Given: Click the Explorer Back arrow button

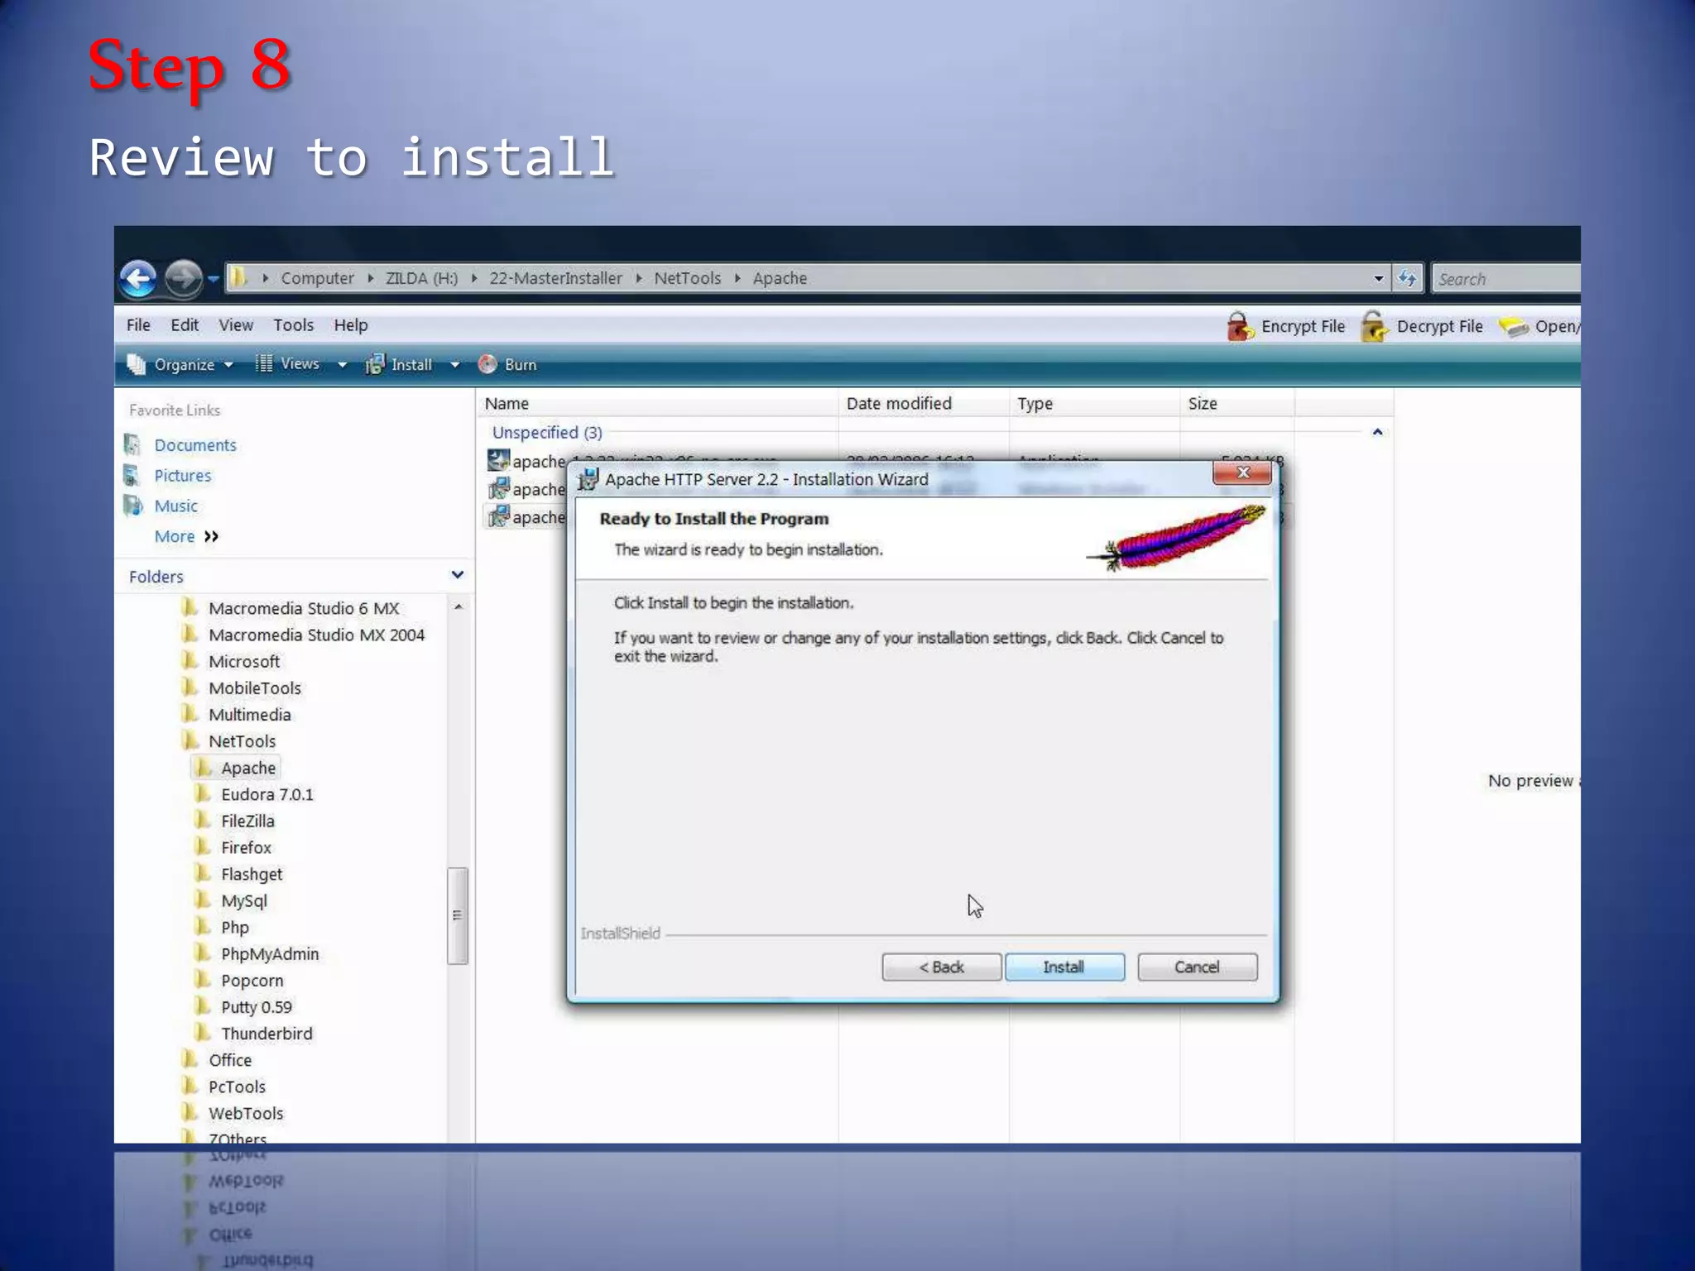Looking at the screenshot, I should tap(138, 279).
